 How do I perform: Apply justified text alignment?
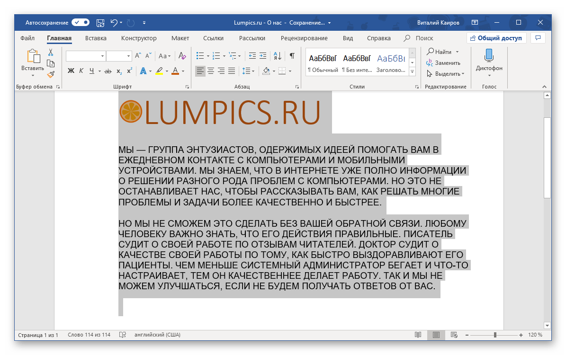[x=232, y=71]
